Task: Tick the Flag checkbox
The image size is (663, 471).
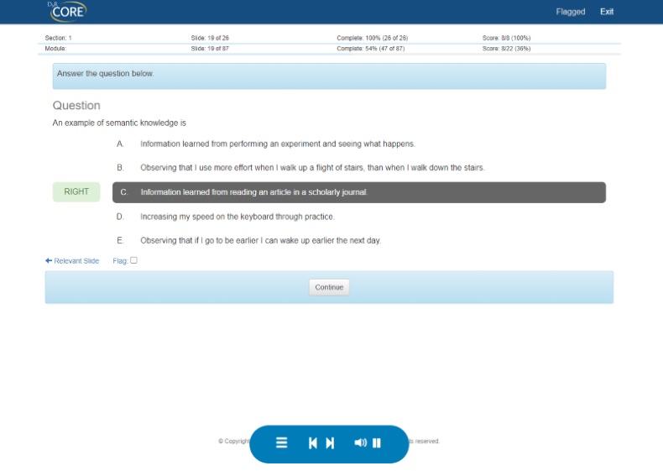Action: tap(133, 260)
